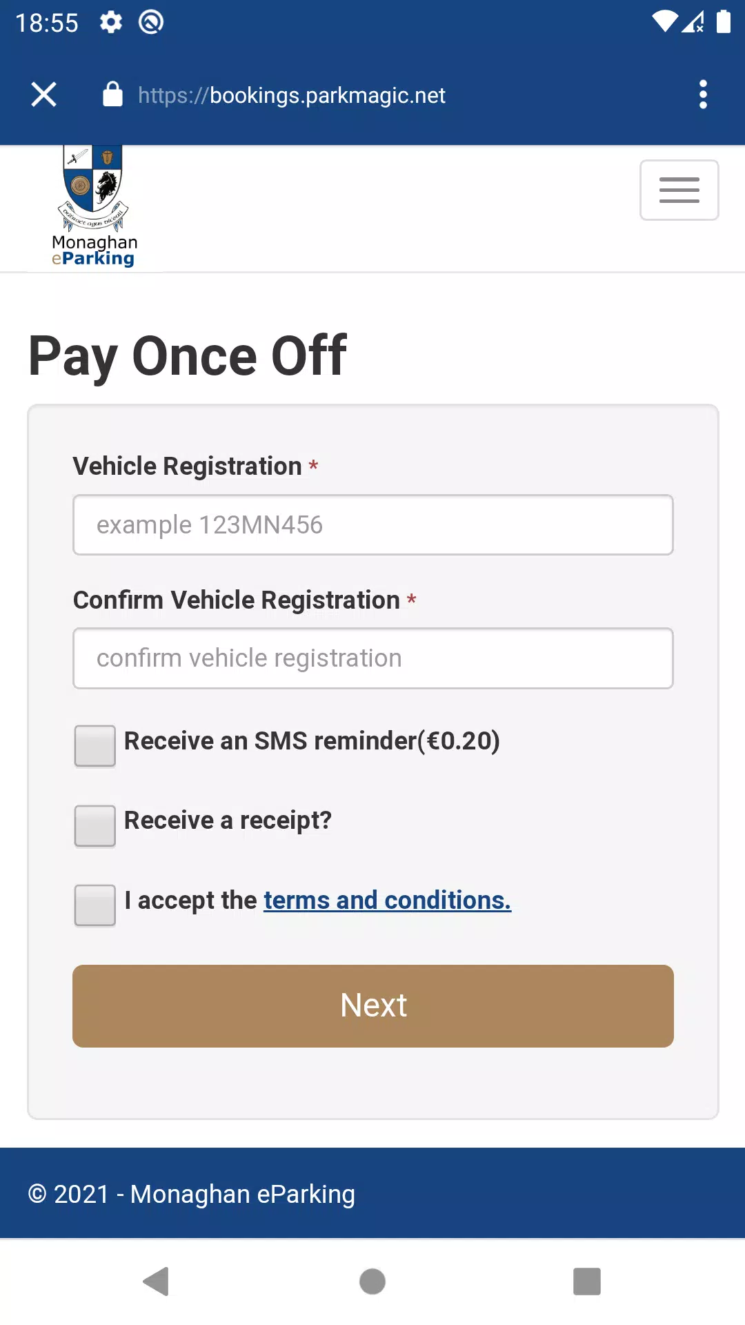Tap the settings gear in status bar

110,22
